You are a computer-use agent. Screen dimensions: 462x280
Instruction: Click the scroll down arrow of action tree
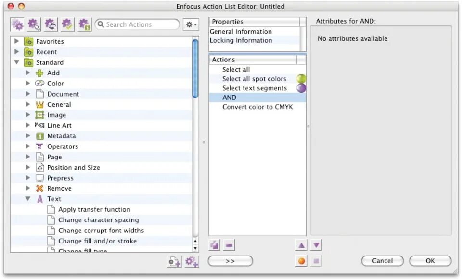pos(195,248)
